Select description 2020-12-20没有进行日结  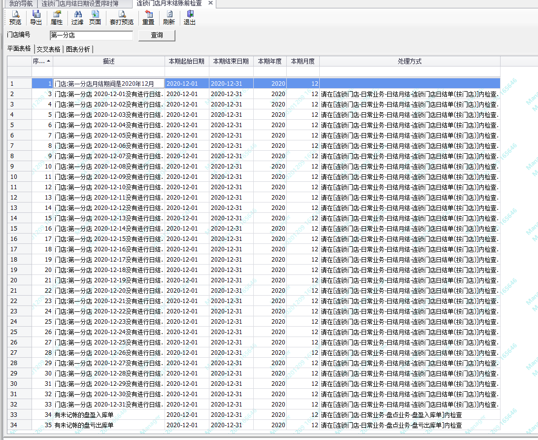[109, 291]
